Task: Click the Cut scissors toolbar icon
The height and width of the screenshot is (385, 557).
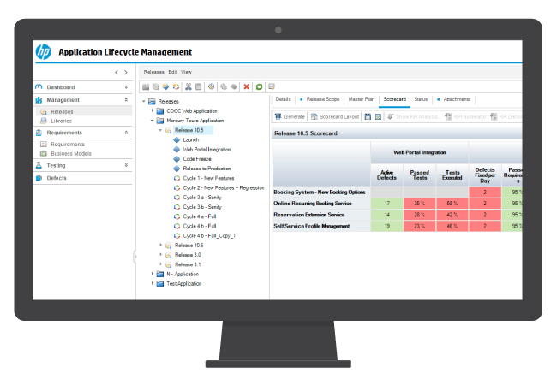Action: click(x=189, y=86)
